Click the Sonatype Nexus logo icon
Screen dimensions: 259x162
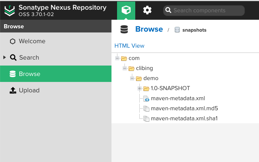click(x=10, y=10)
